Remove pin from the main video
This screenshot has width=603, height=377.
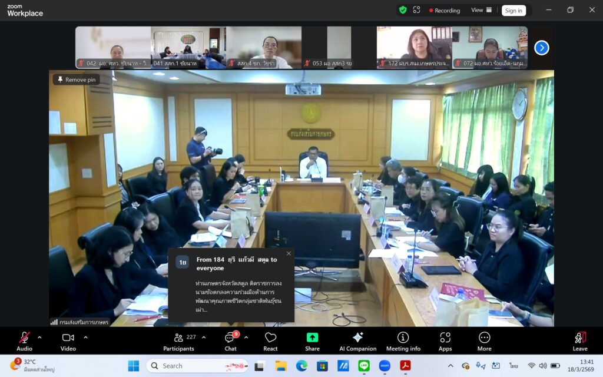pyautogui.click(x=77, y=80)
